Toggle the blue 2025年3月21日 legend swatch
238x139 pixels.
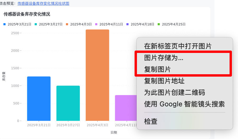(x=4, y=24)
